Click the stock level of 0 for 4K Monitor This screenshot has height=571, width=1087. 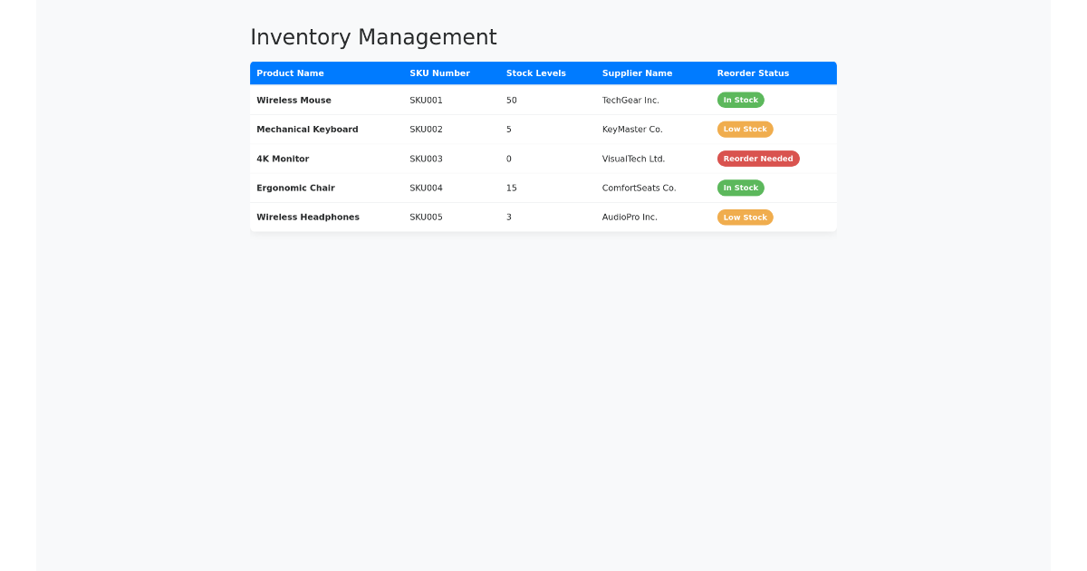pos(508,159)
